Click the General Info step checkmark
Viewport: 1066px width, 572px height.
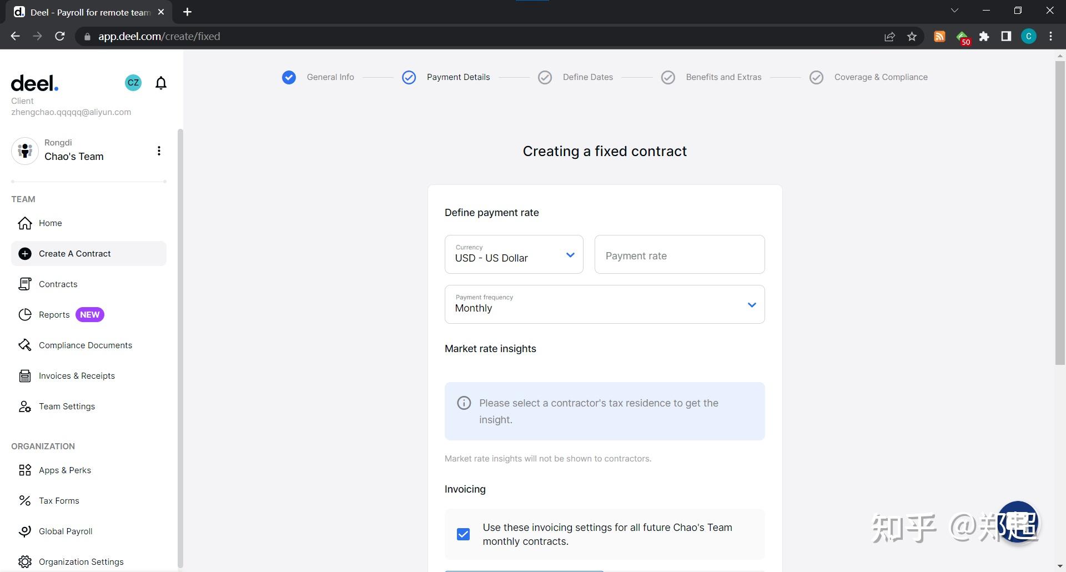[289, 77]
